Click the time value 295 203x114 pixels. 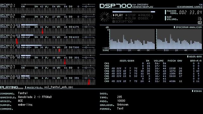tap(120, 97)
